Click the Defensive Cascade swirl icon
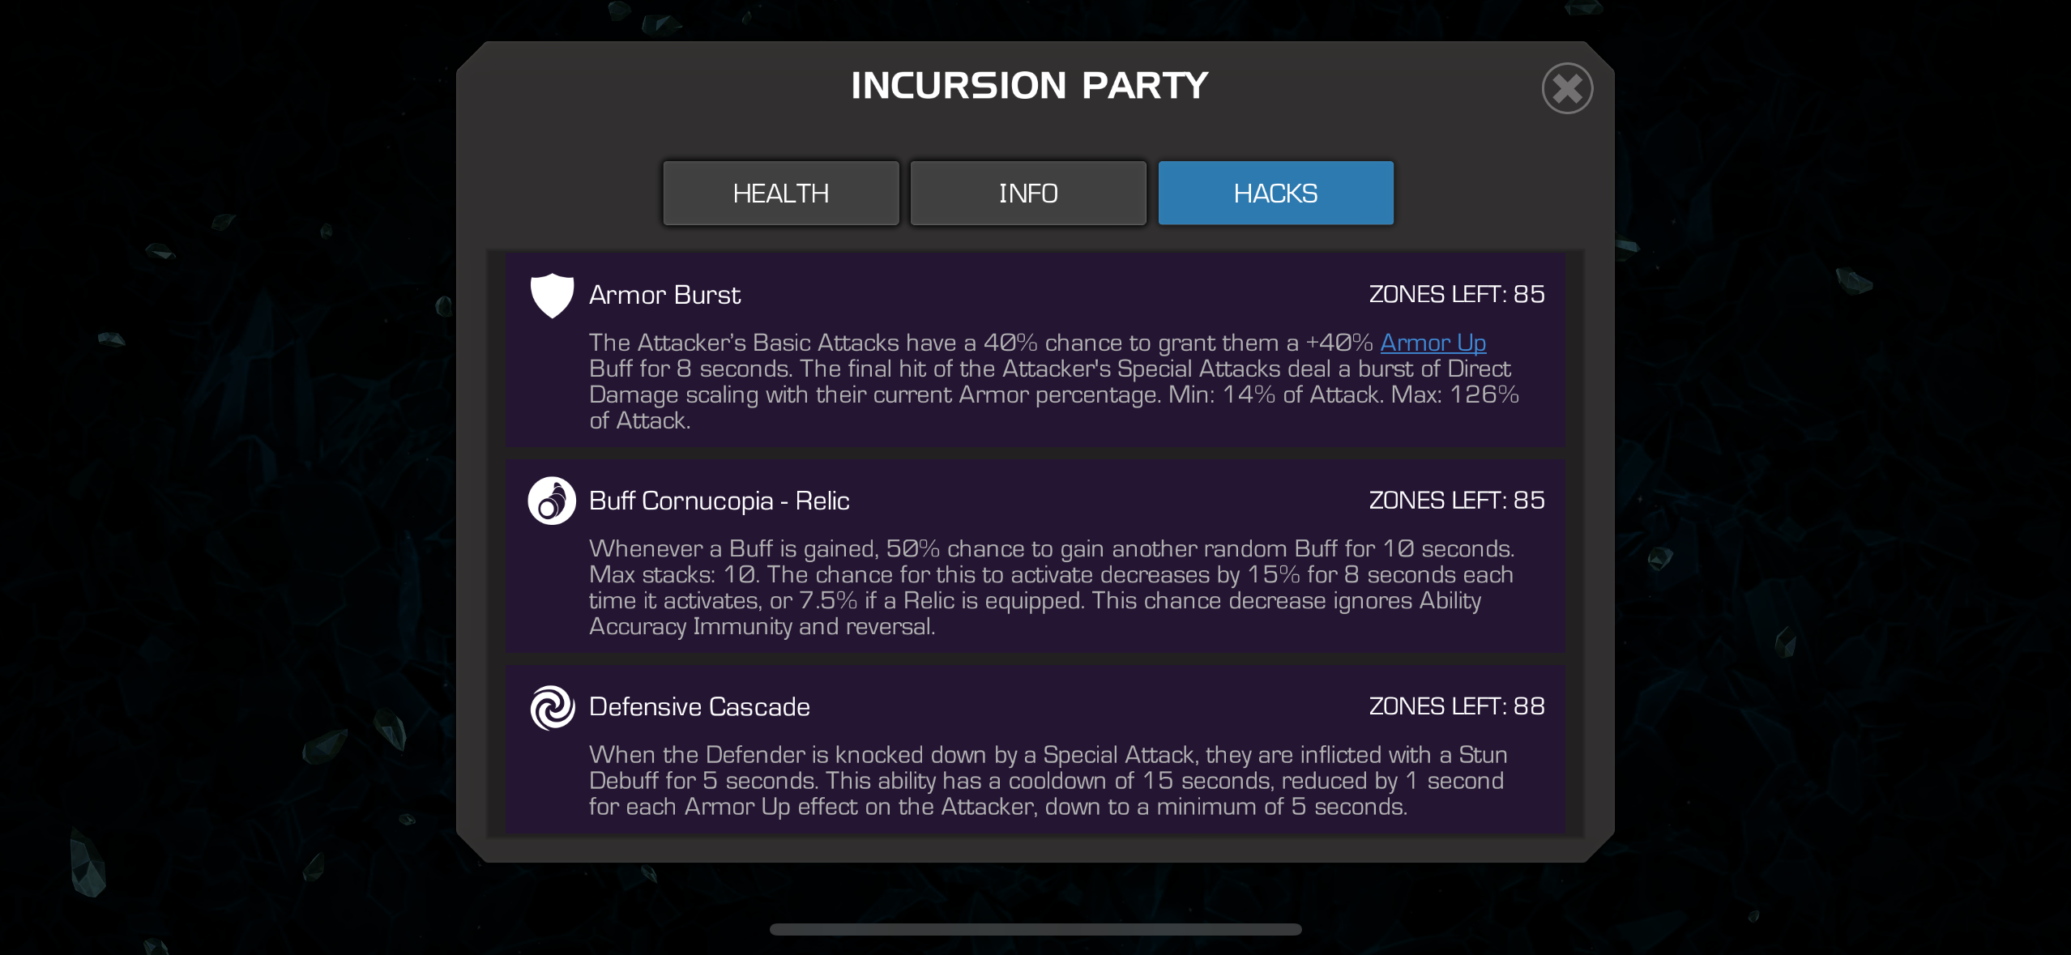2071x955 pixels. pyautogui.click(x=552, y=707)
